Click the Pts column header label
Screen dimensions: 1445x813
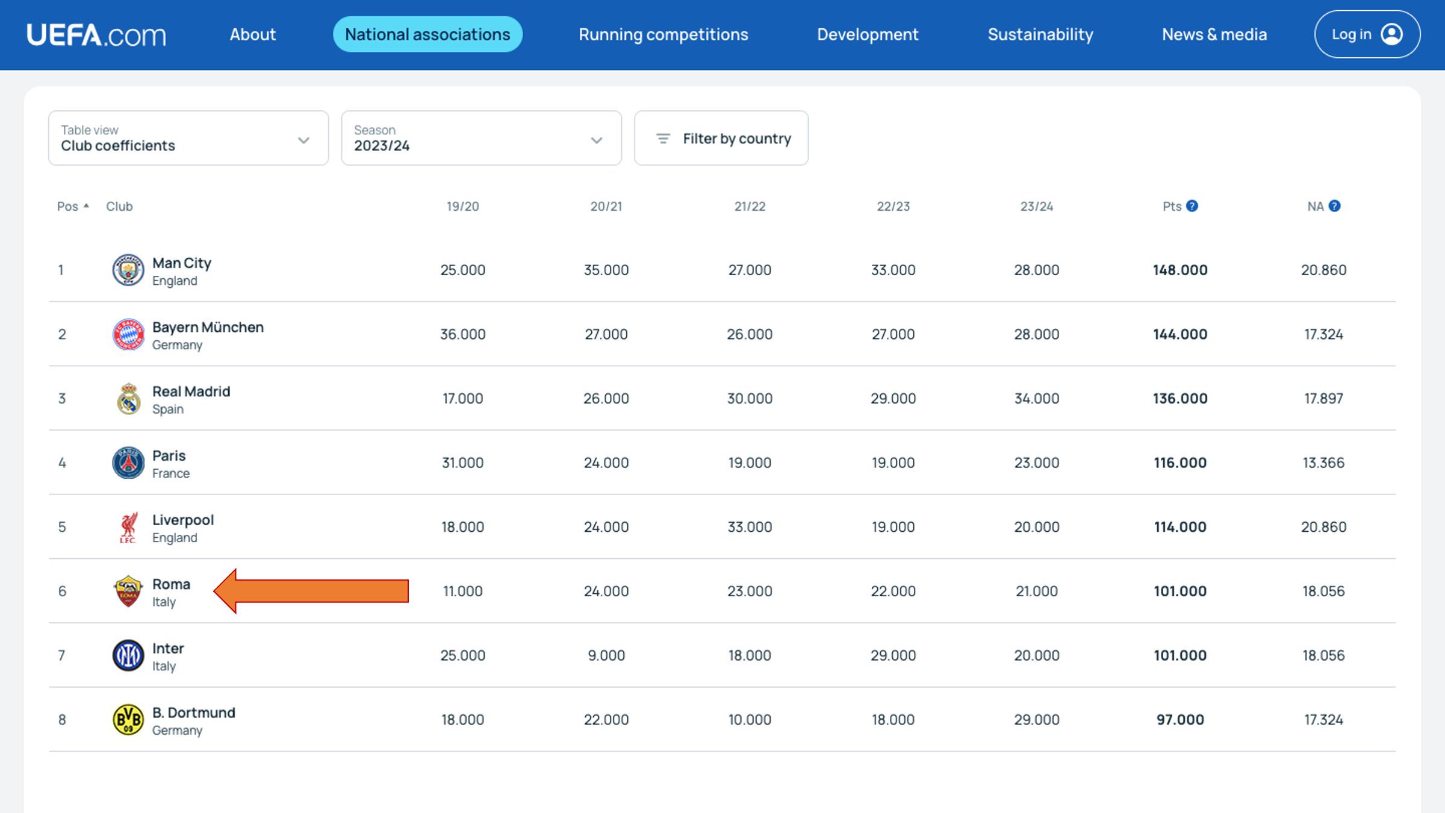1172,206
